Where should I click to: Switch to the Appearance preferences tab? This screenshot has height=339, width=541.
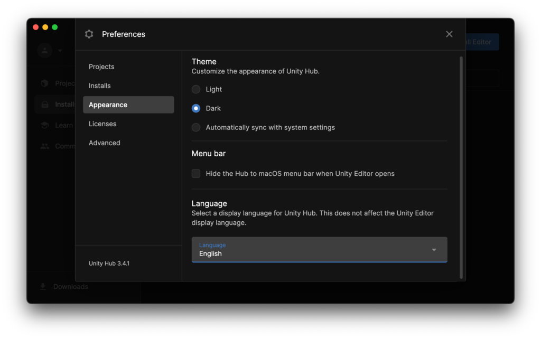click(128, 105)
